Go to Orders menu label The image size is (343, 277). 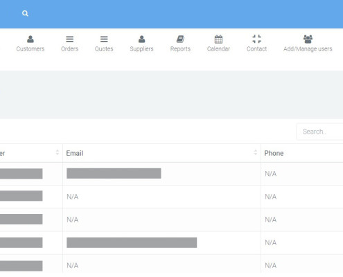69,49
